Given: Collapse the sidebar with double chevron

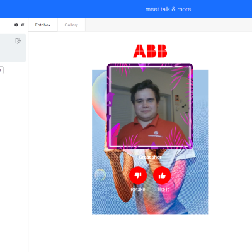Looking at the screenshot, I should pyautogui.click(x=23, y=25).
